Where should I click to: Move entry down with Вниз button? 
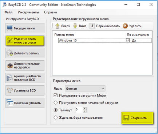[80, 26]
